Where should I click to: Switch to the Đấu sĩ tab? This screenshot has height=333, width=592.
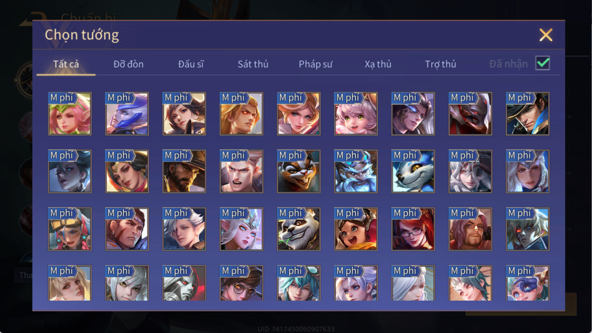pyautogui.click(x=191, y=64)
